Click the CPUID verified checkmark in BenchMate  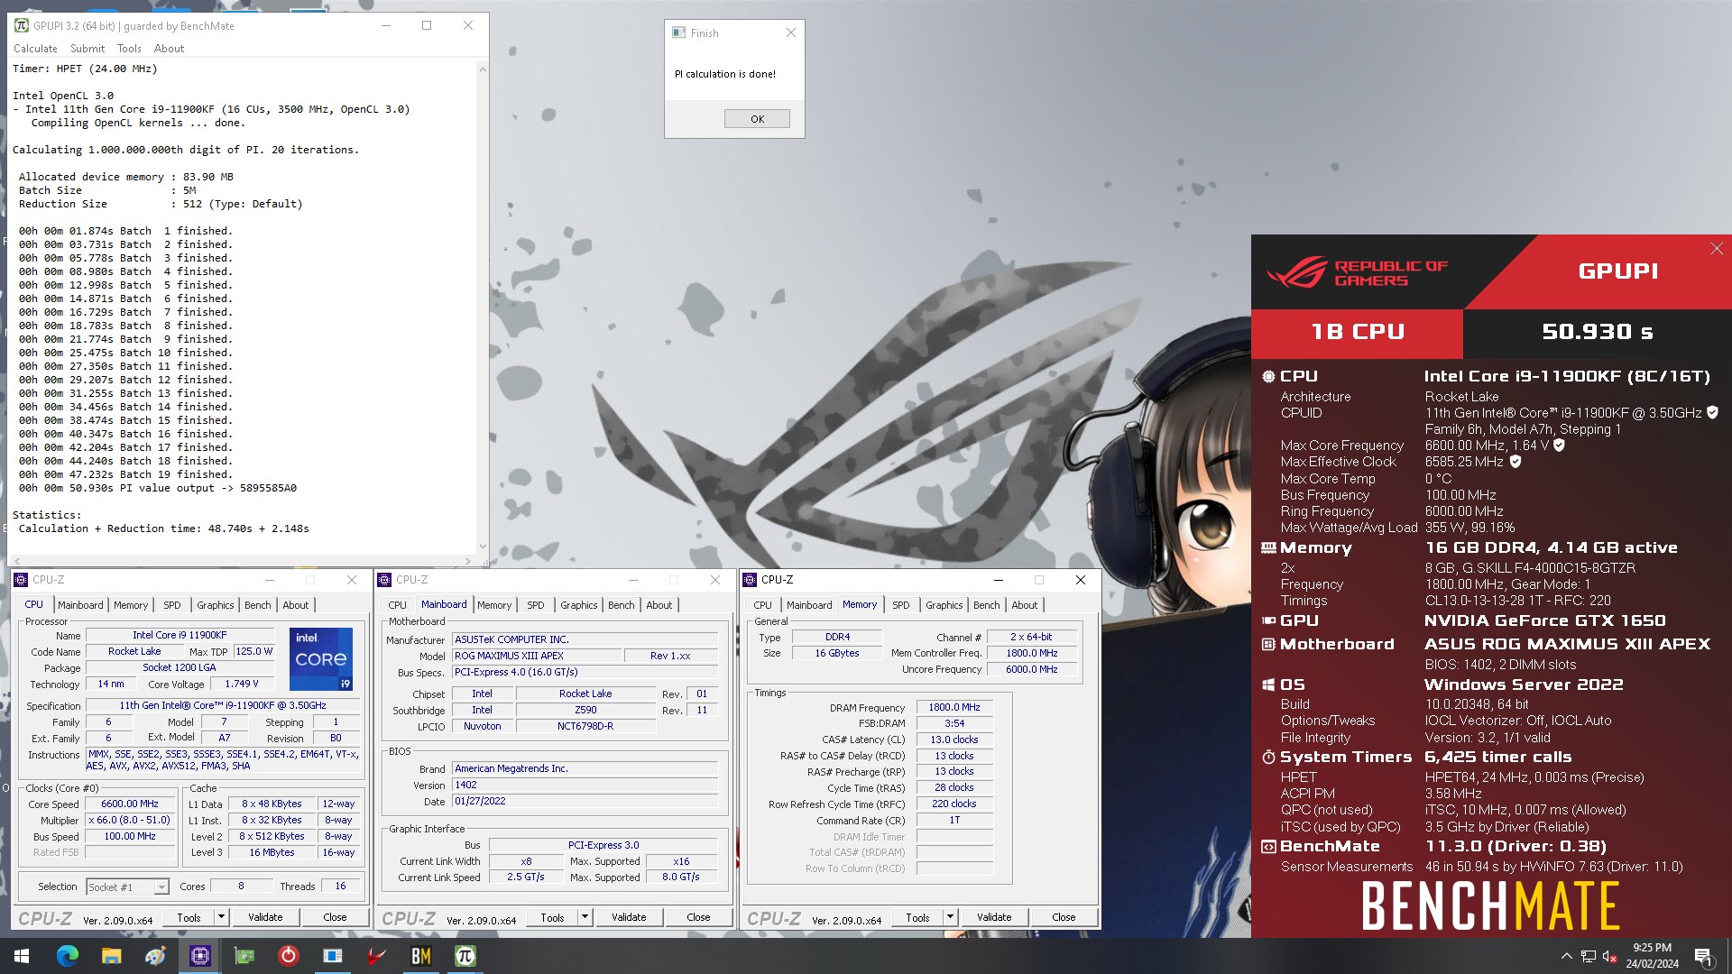1712,413
